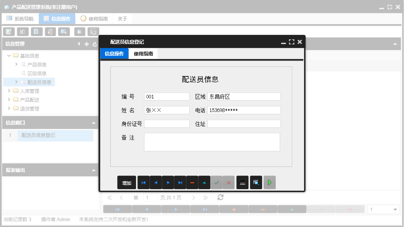Screen dimensions: 404x227
Task: Switch to the 使用指南 tab in the dialog
Action: click(143, 53)
